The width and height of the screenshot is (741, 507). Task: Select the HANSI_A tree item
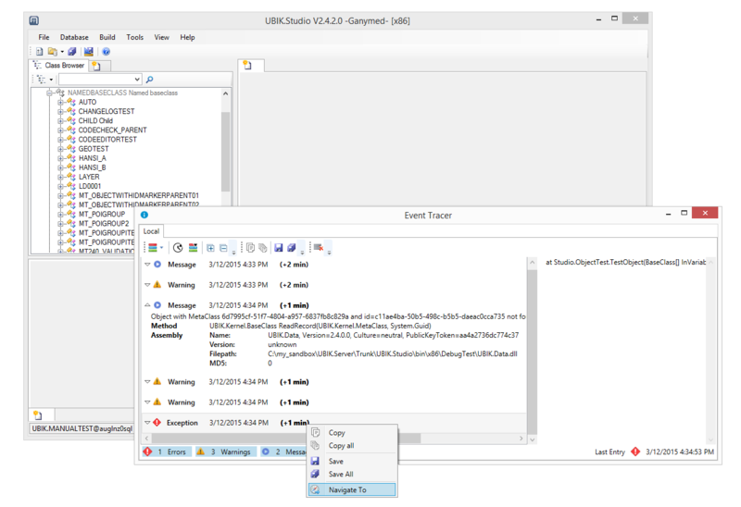click(x=92, y=158)
